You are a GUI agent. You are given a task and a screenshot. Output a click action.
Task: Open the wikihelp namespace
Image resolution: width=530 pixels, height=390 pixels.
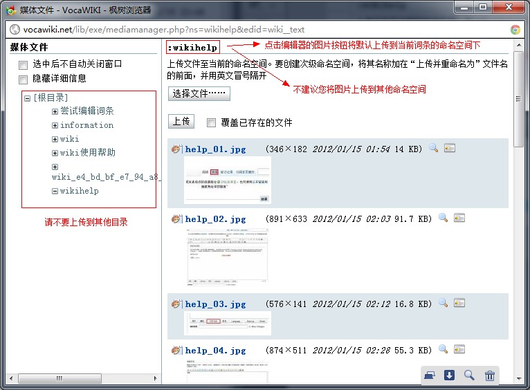point(79,191)
